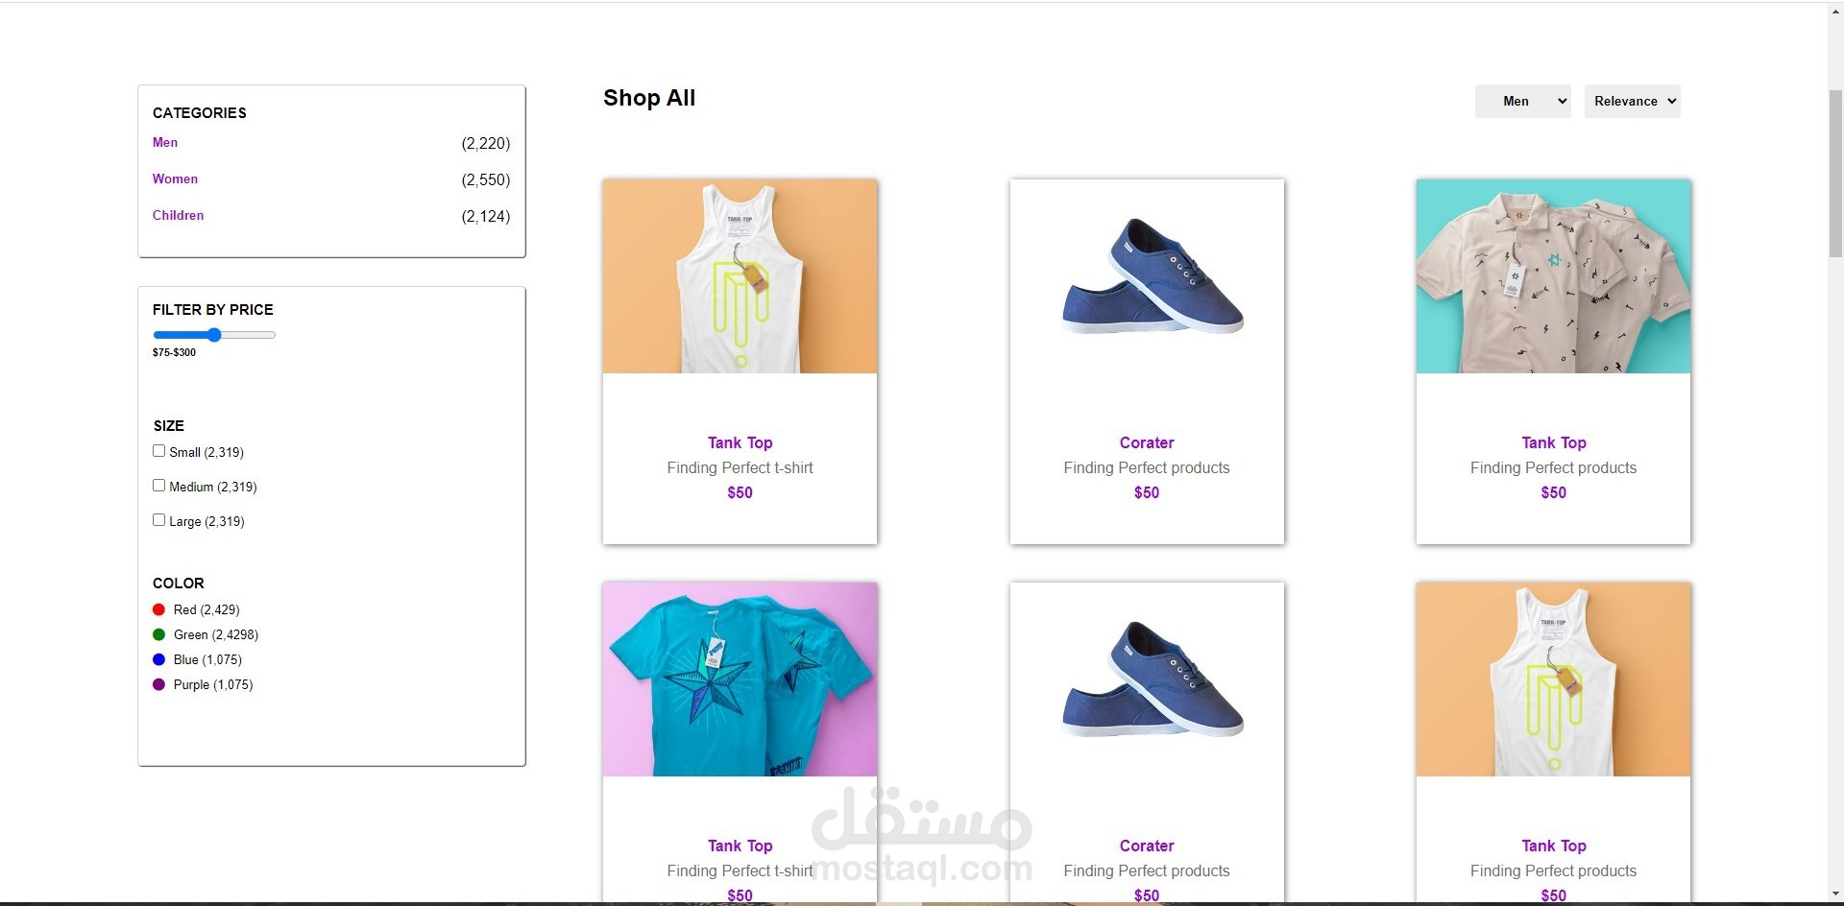The height and width of the screenshot is (906, 1844).
Task: Select the blue color dot filter
Action: click(x=158, y=659)
